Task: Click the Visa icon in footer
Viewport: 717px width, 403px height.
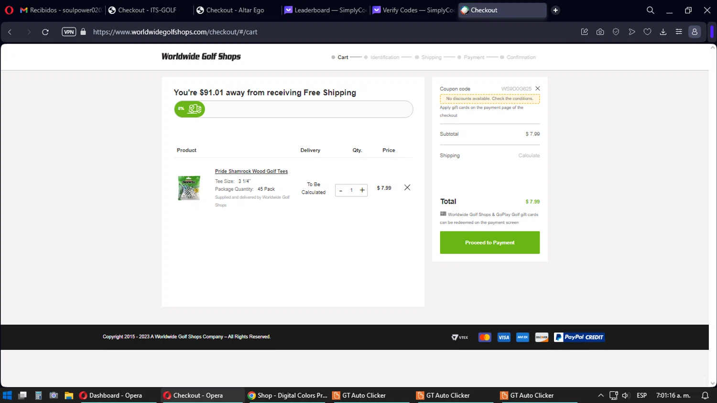Action: click(x=504, y=338)
